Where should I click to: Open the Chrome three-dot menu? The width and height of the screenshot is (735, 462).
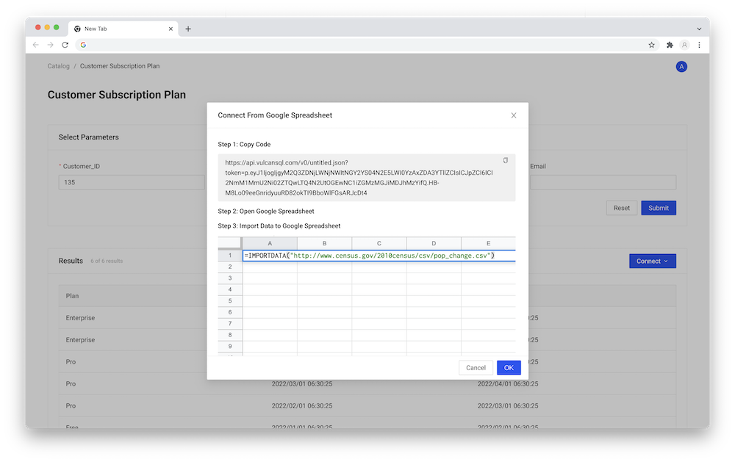pos(699,45)
